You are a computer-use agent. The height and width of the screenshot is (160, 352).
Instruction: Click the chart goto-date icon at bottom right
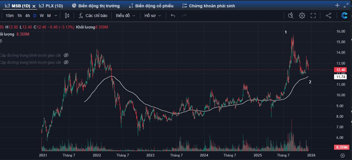point(343,155)
